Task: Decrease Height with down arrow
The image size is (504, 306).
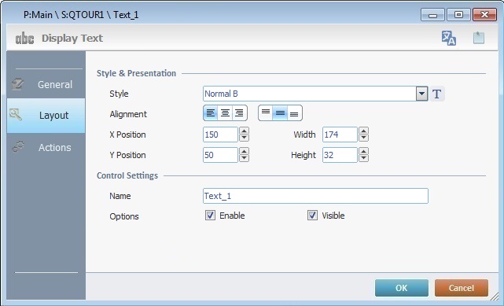Action: pyautogui.click(x=363, y=158)
